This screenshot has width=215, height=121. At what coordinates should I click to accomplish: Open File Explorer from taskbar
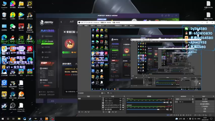(x=19, y=119)
